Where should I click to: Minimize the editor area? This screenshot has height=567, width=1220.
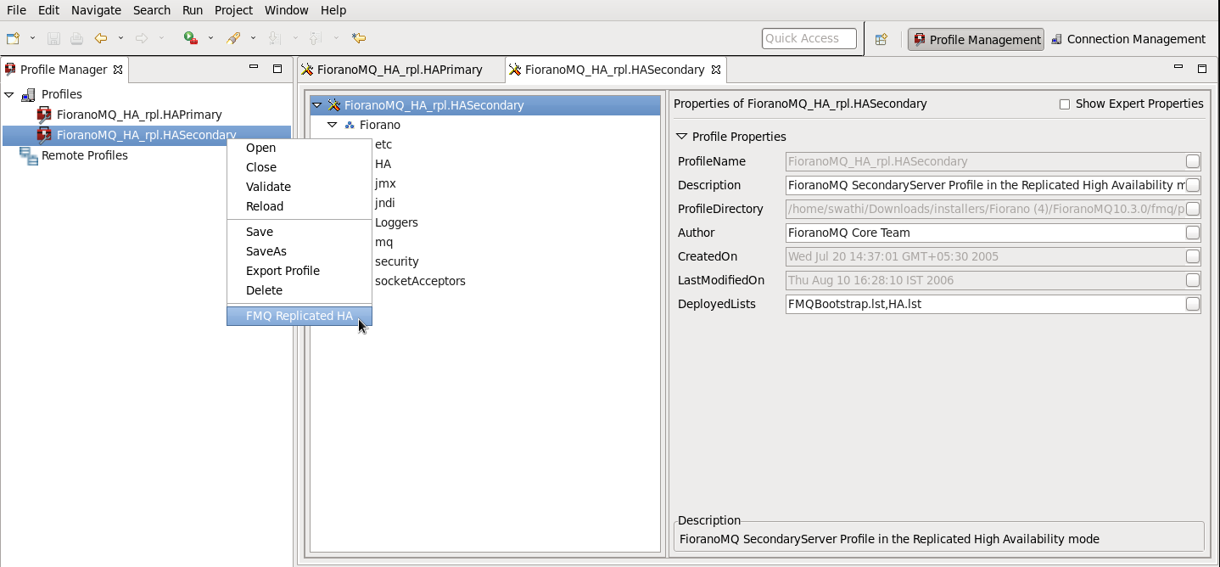[x=1178, y=68]
